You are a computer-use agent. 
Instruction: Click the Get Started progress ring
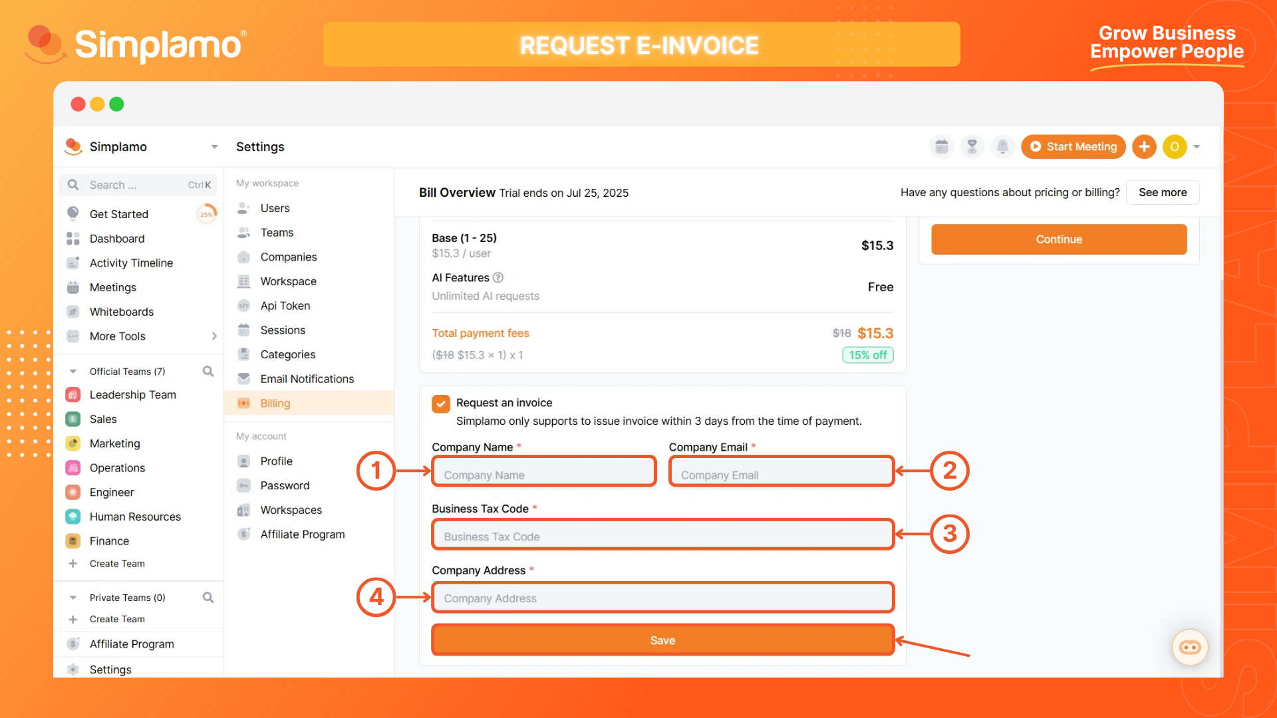[x=207, y=214]
